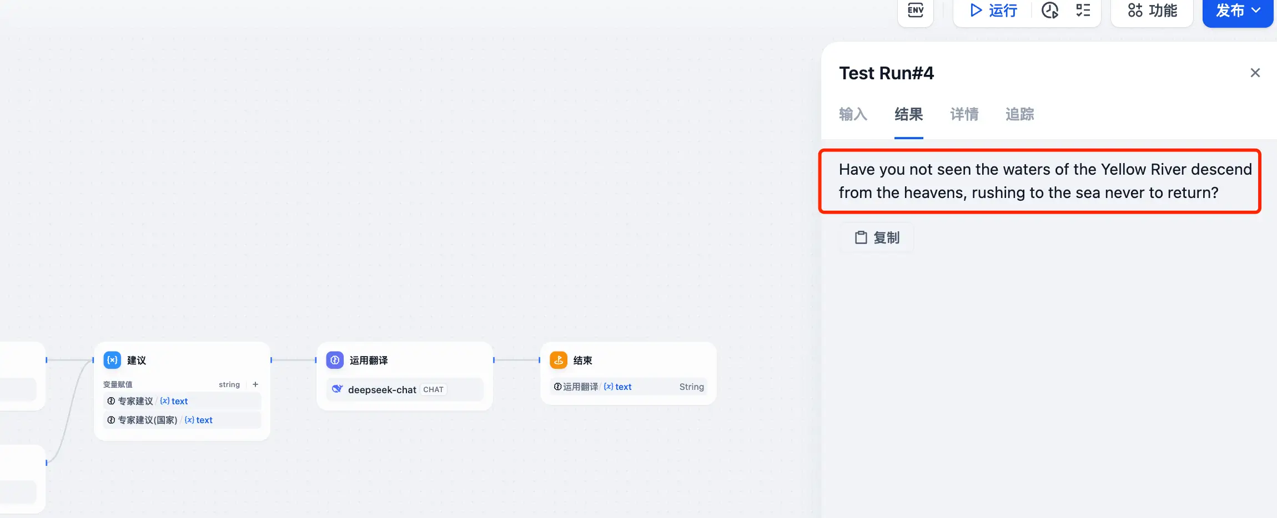The height and width of the screenshot is (518, 1277).
Task: Click the deepseek whale logo icon
Action: point(337,389)
